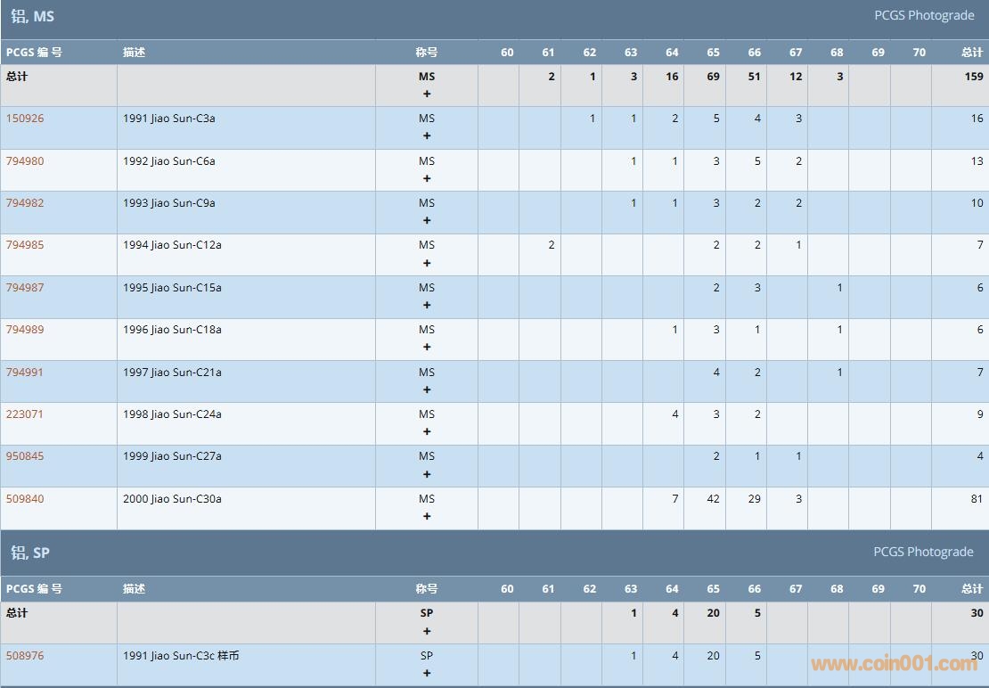Viewport: 989px width, 688px height.
Task: Open PCGS number 950845 link
Action: point(25,456)
